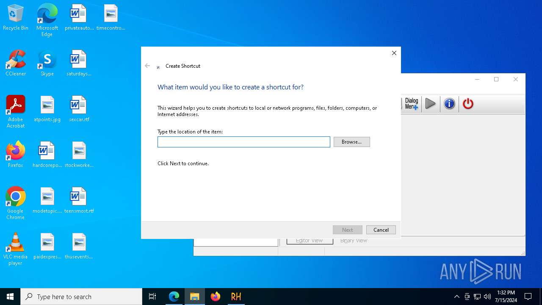The image size is (542, 305).
Task: Click the Cancel button in the wizard
Action: 381,230
